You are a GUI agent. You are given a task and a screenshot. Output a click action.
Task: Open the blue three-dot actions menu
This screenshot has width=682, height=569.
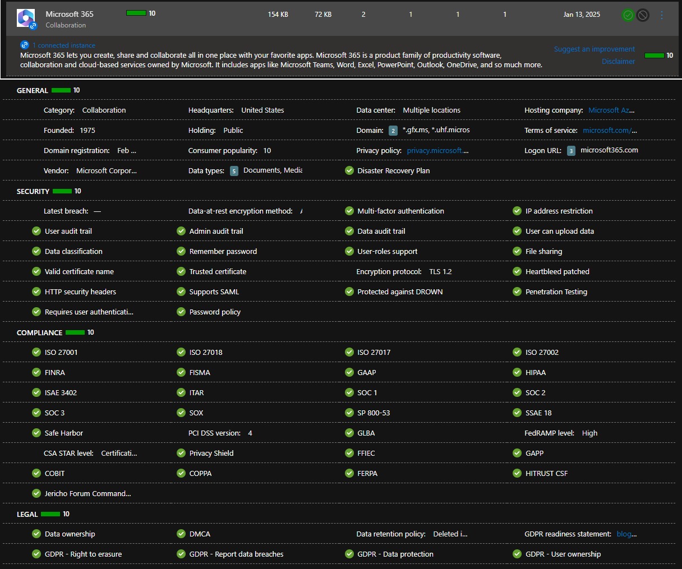pos(662,15)
